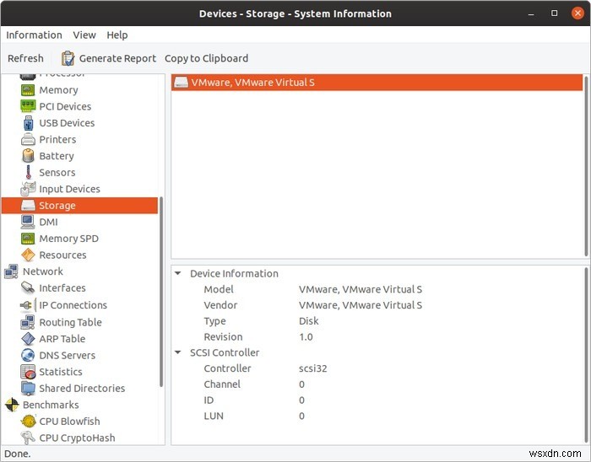
Task: Select PCI Devices in the sidebar
Action: coord(65,106)
